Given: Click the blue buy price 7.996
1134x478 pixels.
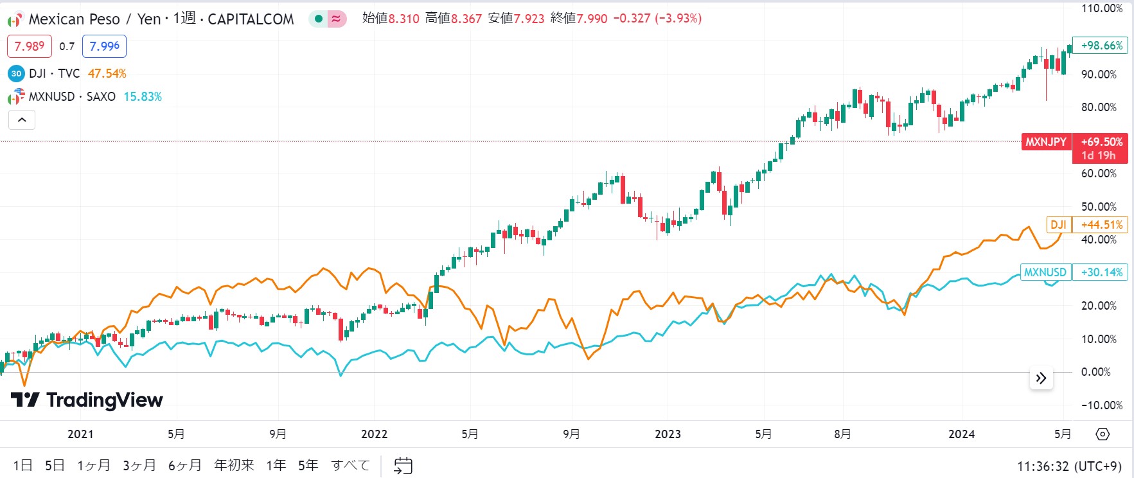Looking at the screenshot, I should coord(104,46).
